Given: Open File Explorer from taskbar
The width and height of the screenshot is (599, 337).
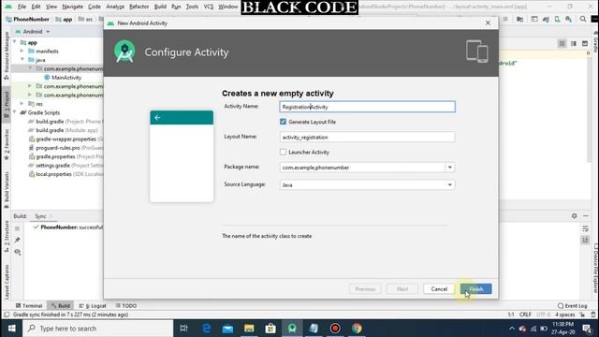Looking at the screenshot, I should [249, 329].
